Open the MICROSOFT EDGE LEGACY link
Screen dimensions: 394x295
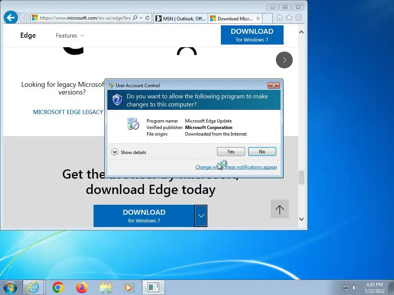point(68,112)
